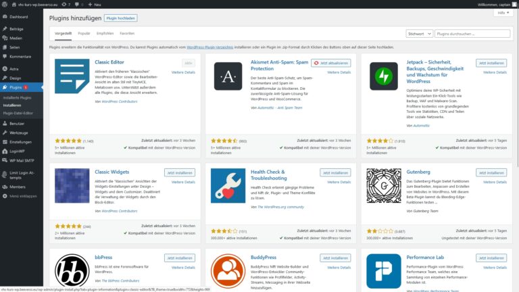Click the WordPress logo in admin bar
This screenshot has width=519, height=292.
[x=5, y=4]
